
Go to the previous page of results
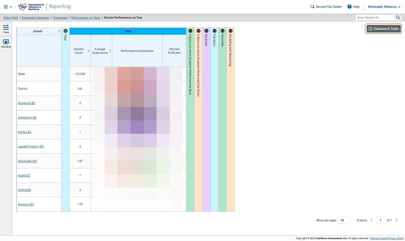tap(372, 220)
